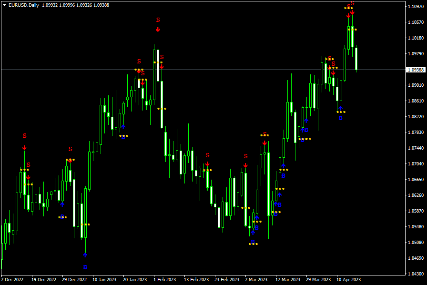Click the 1.10970 price axis label
Image resolution: width=427 pixels, height=285 pixels.
click(x=416, y=6)
